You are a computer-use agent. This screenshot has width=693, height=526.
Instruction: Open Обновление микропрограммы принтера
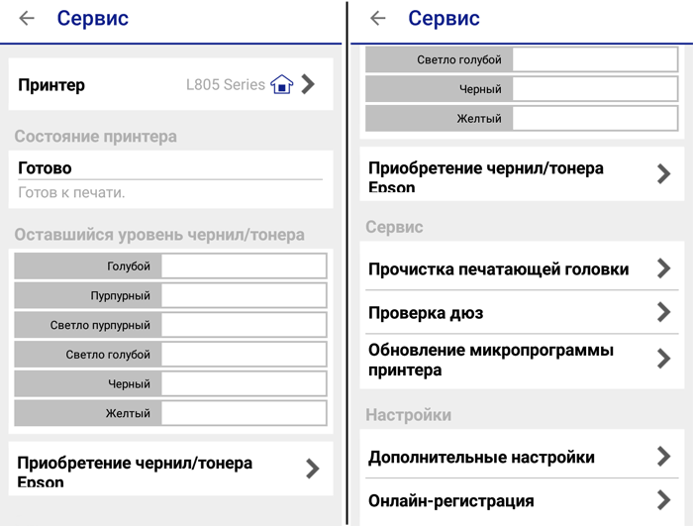click(491, 360)
